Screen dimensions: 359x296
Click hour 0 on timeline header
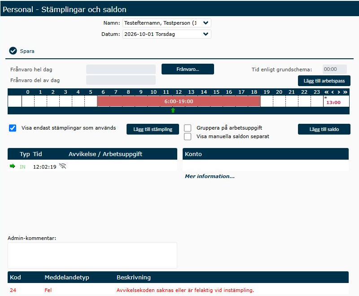[28, 92]
